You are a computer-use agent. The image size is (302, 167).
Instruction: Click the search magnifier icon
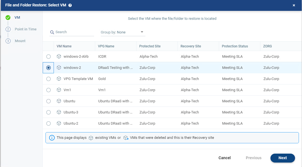coord(52,32)
